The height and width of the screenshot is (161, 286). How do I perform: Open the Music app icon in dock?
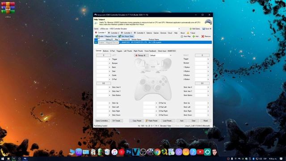[x=114, y=152]
